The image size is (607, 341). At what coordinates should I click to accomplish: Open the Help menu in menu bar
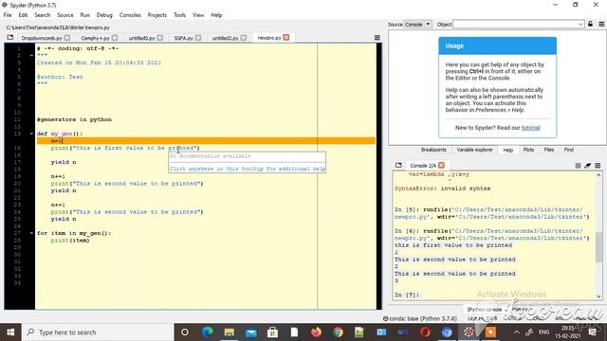pos(216,15)
